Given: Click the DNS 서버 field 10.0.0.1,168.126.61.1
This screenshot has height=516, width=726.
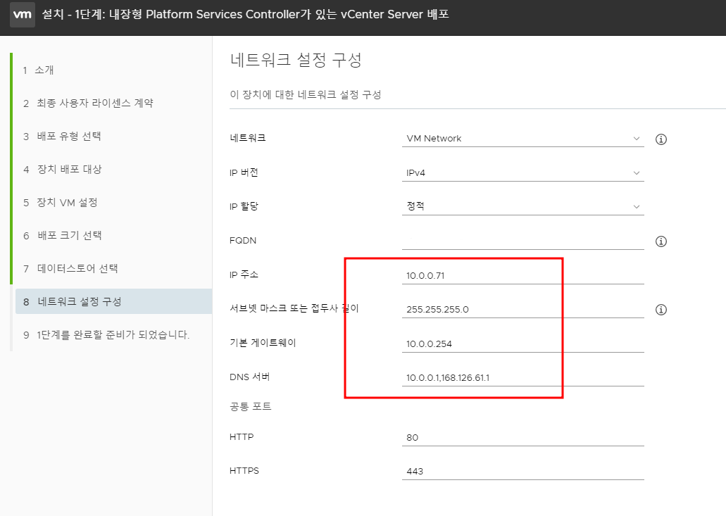Looking at the screenshot, I should (x=522, y=377).
